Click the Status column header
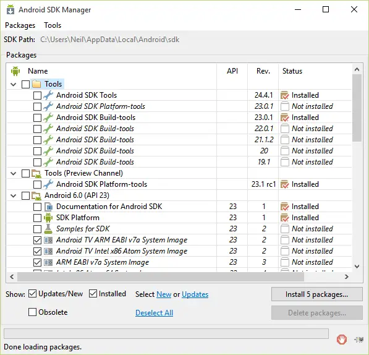The width and height of the screenshot is (369, 355). 292,71
